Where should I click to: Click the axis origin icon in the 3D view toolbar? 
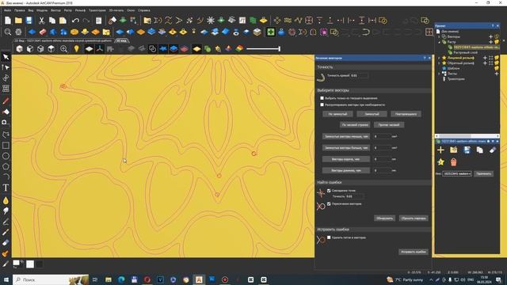click(x=100, y=49)
